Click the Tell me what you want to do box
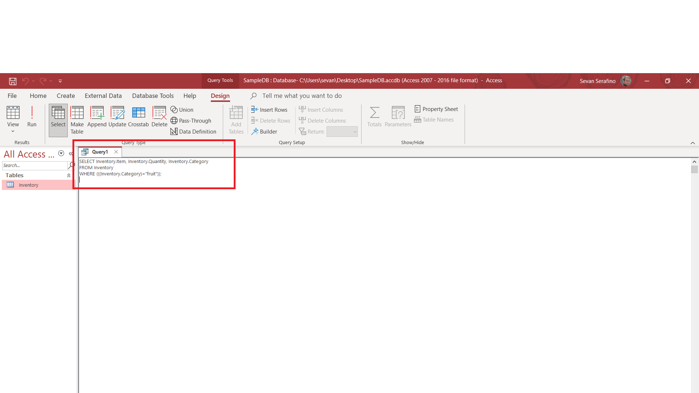The image size is (699, 393). pos(302,96)
